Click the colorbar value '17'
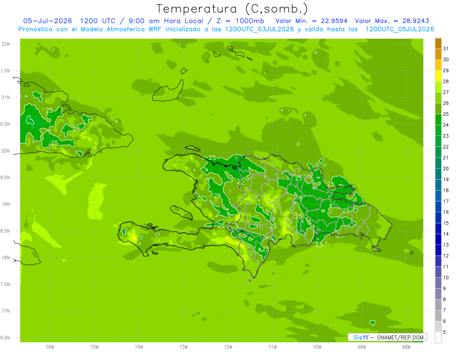Image resolution: width=456 pixels, height=352 pixels. [x=446, y=201]
